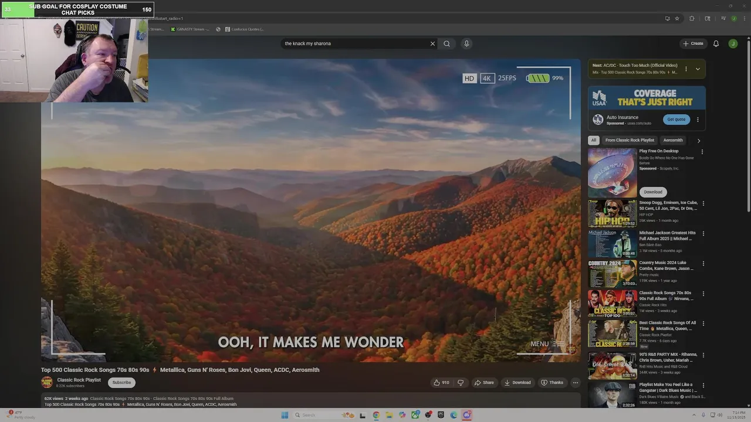Select the 'All' filter chip
The image size is (751, 422).
pyautogui.click(x=594, y=140)
